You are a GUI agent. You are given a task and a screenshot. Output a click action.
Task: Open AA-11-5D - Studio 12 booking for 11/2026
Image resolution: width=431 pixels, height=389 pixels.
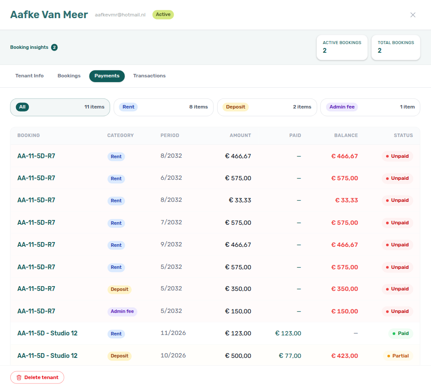pyautogui.click(x=47, y=333)
